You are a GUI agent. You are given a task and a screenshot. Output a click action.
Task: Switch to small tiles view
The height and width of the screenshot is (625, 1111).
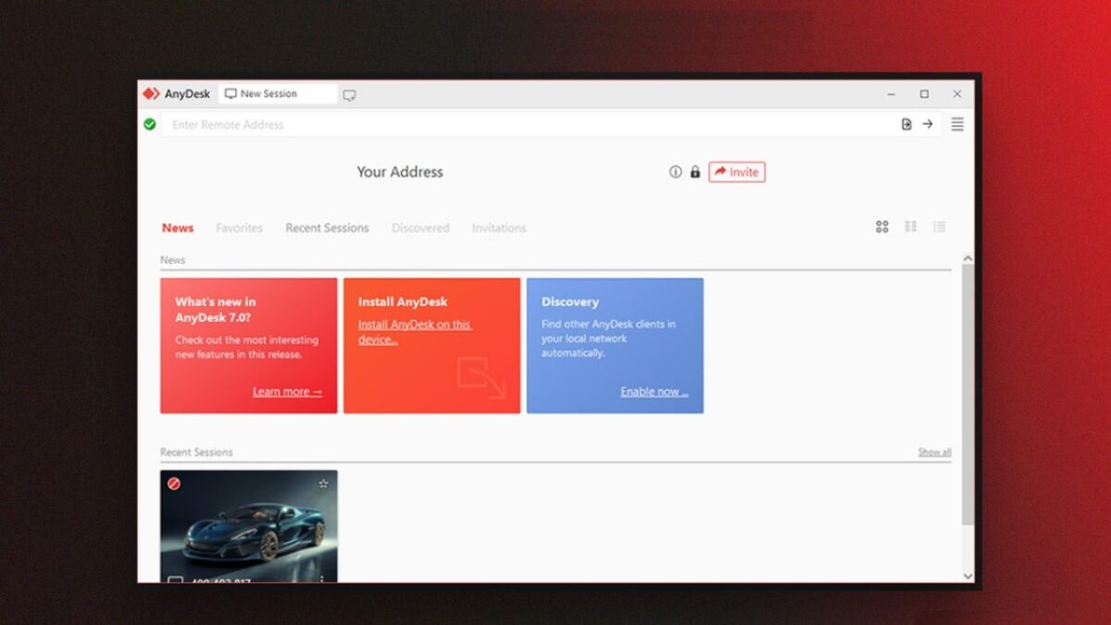click(910, 227)
